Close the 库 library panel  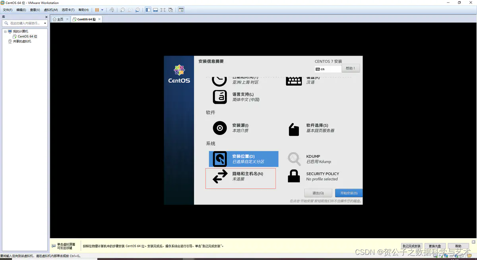[47, 17]
